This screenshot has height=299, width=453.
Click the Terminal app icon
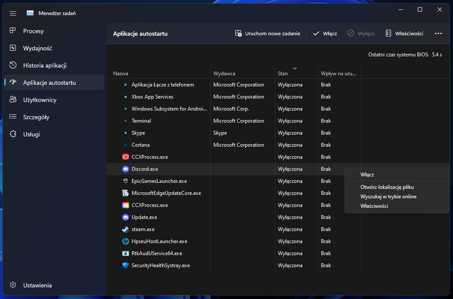coord(125,121)
